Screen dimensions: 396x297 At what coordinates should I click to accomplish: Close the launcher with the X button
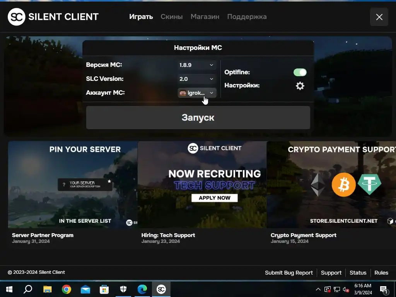(379, 17)
